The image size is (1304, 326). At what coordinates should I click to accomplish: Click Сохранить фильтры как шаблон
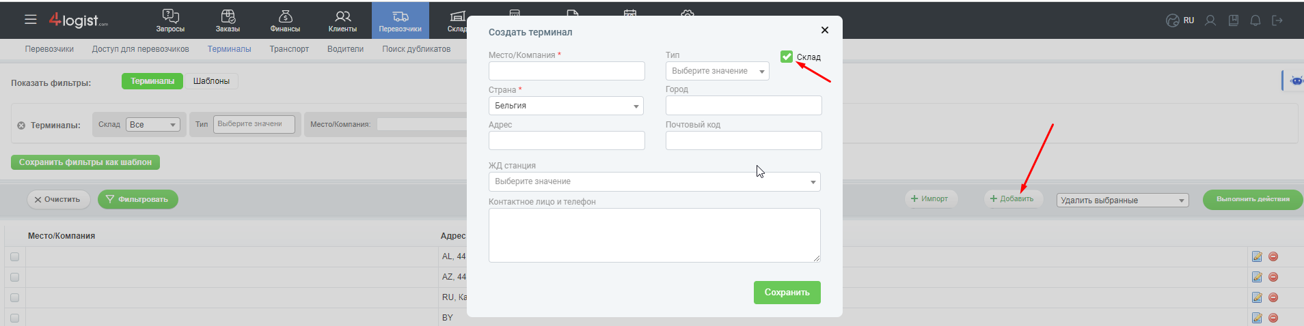pos(85,162)
